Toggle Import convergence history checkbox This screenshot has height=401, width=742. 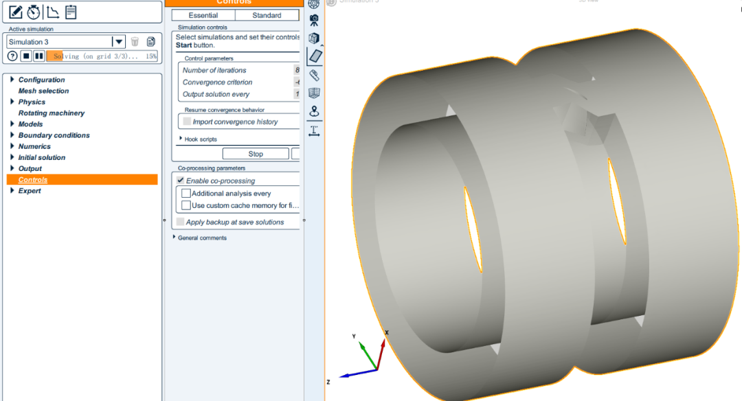point(187,122)
